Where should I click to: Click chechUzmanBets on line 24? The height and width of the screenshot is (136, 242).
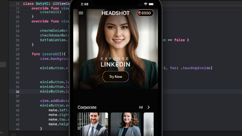(55, 35)
